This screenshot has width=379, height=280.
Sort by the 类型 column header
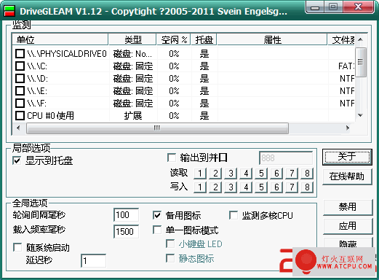132,39
